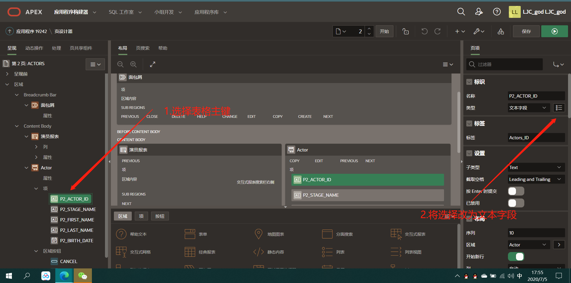
Task: Collapse the 标识 property group
Action: tap(469, 82)
